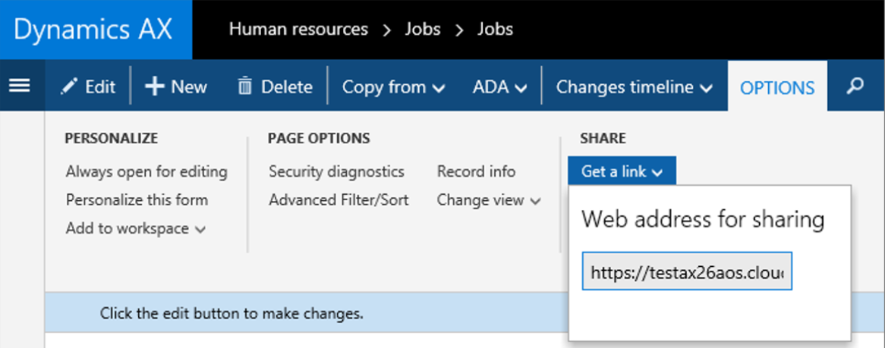Open the ADA dropdown menu
Screen dimensions: 885x348
click(x=499, y=87)
